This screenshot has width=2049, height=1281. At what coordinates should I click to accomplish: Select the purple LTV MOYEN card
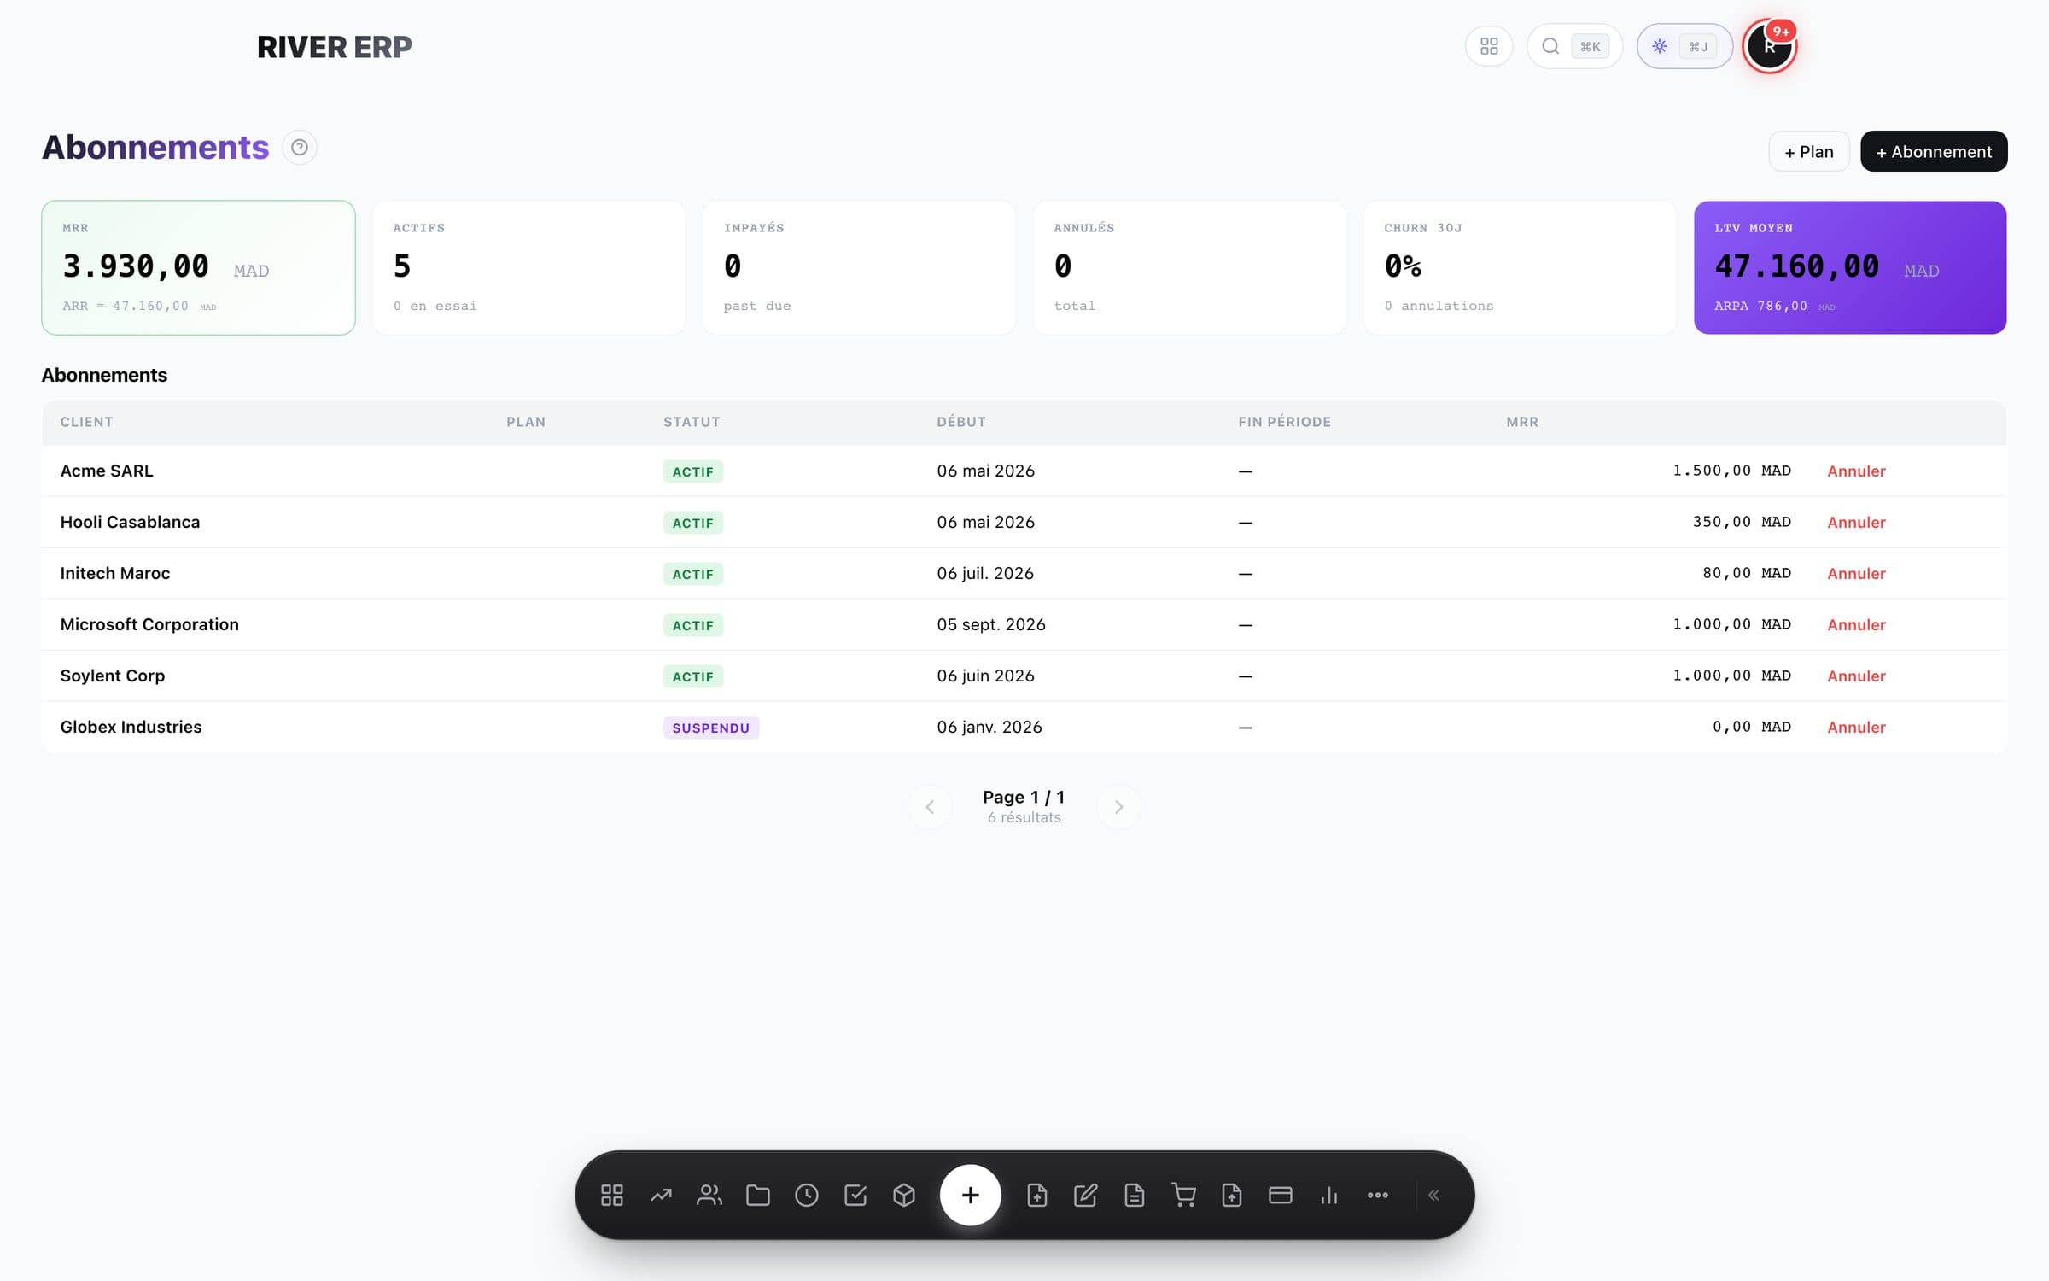pyautogui.click(x=1850, y=267)
